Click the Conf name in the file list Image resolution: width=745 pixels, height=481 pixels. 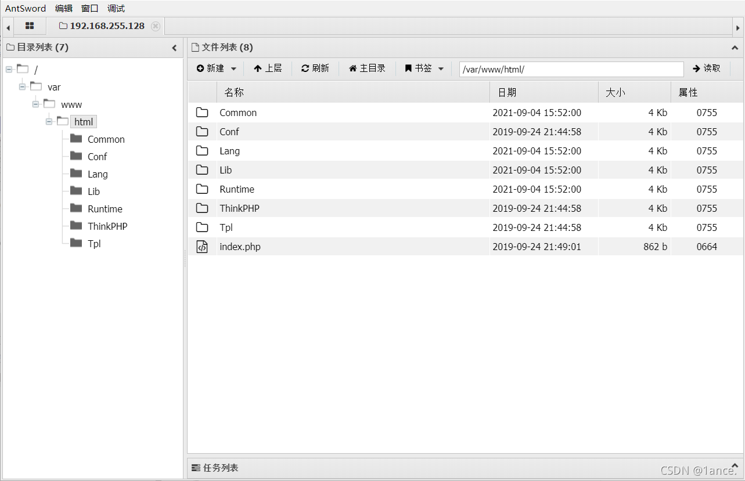coord(229,132)
